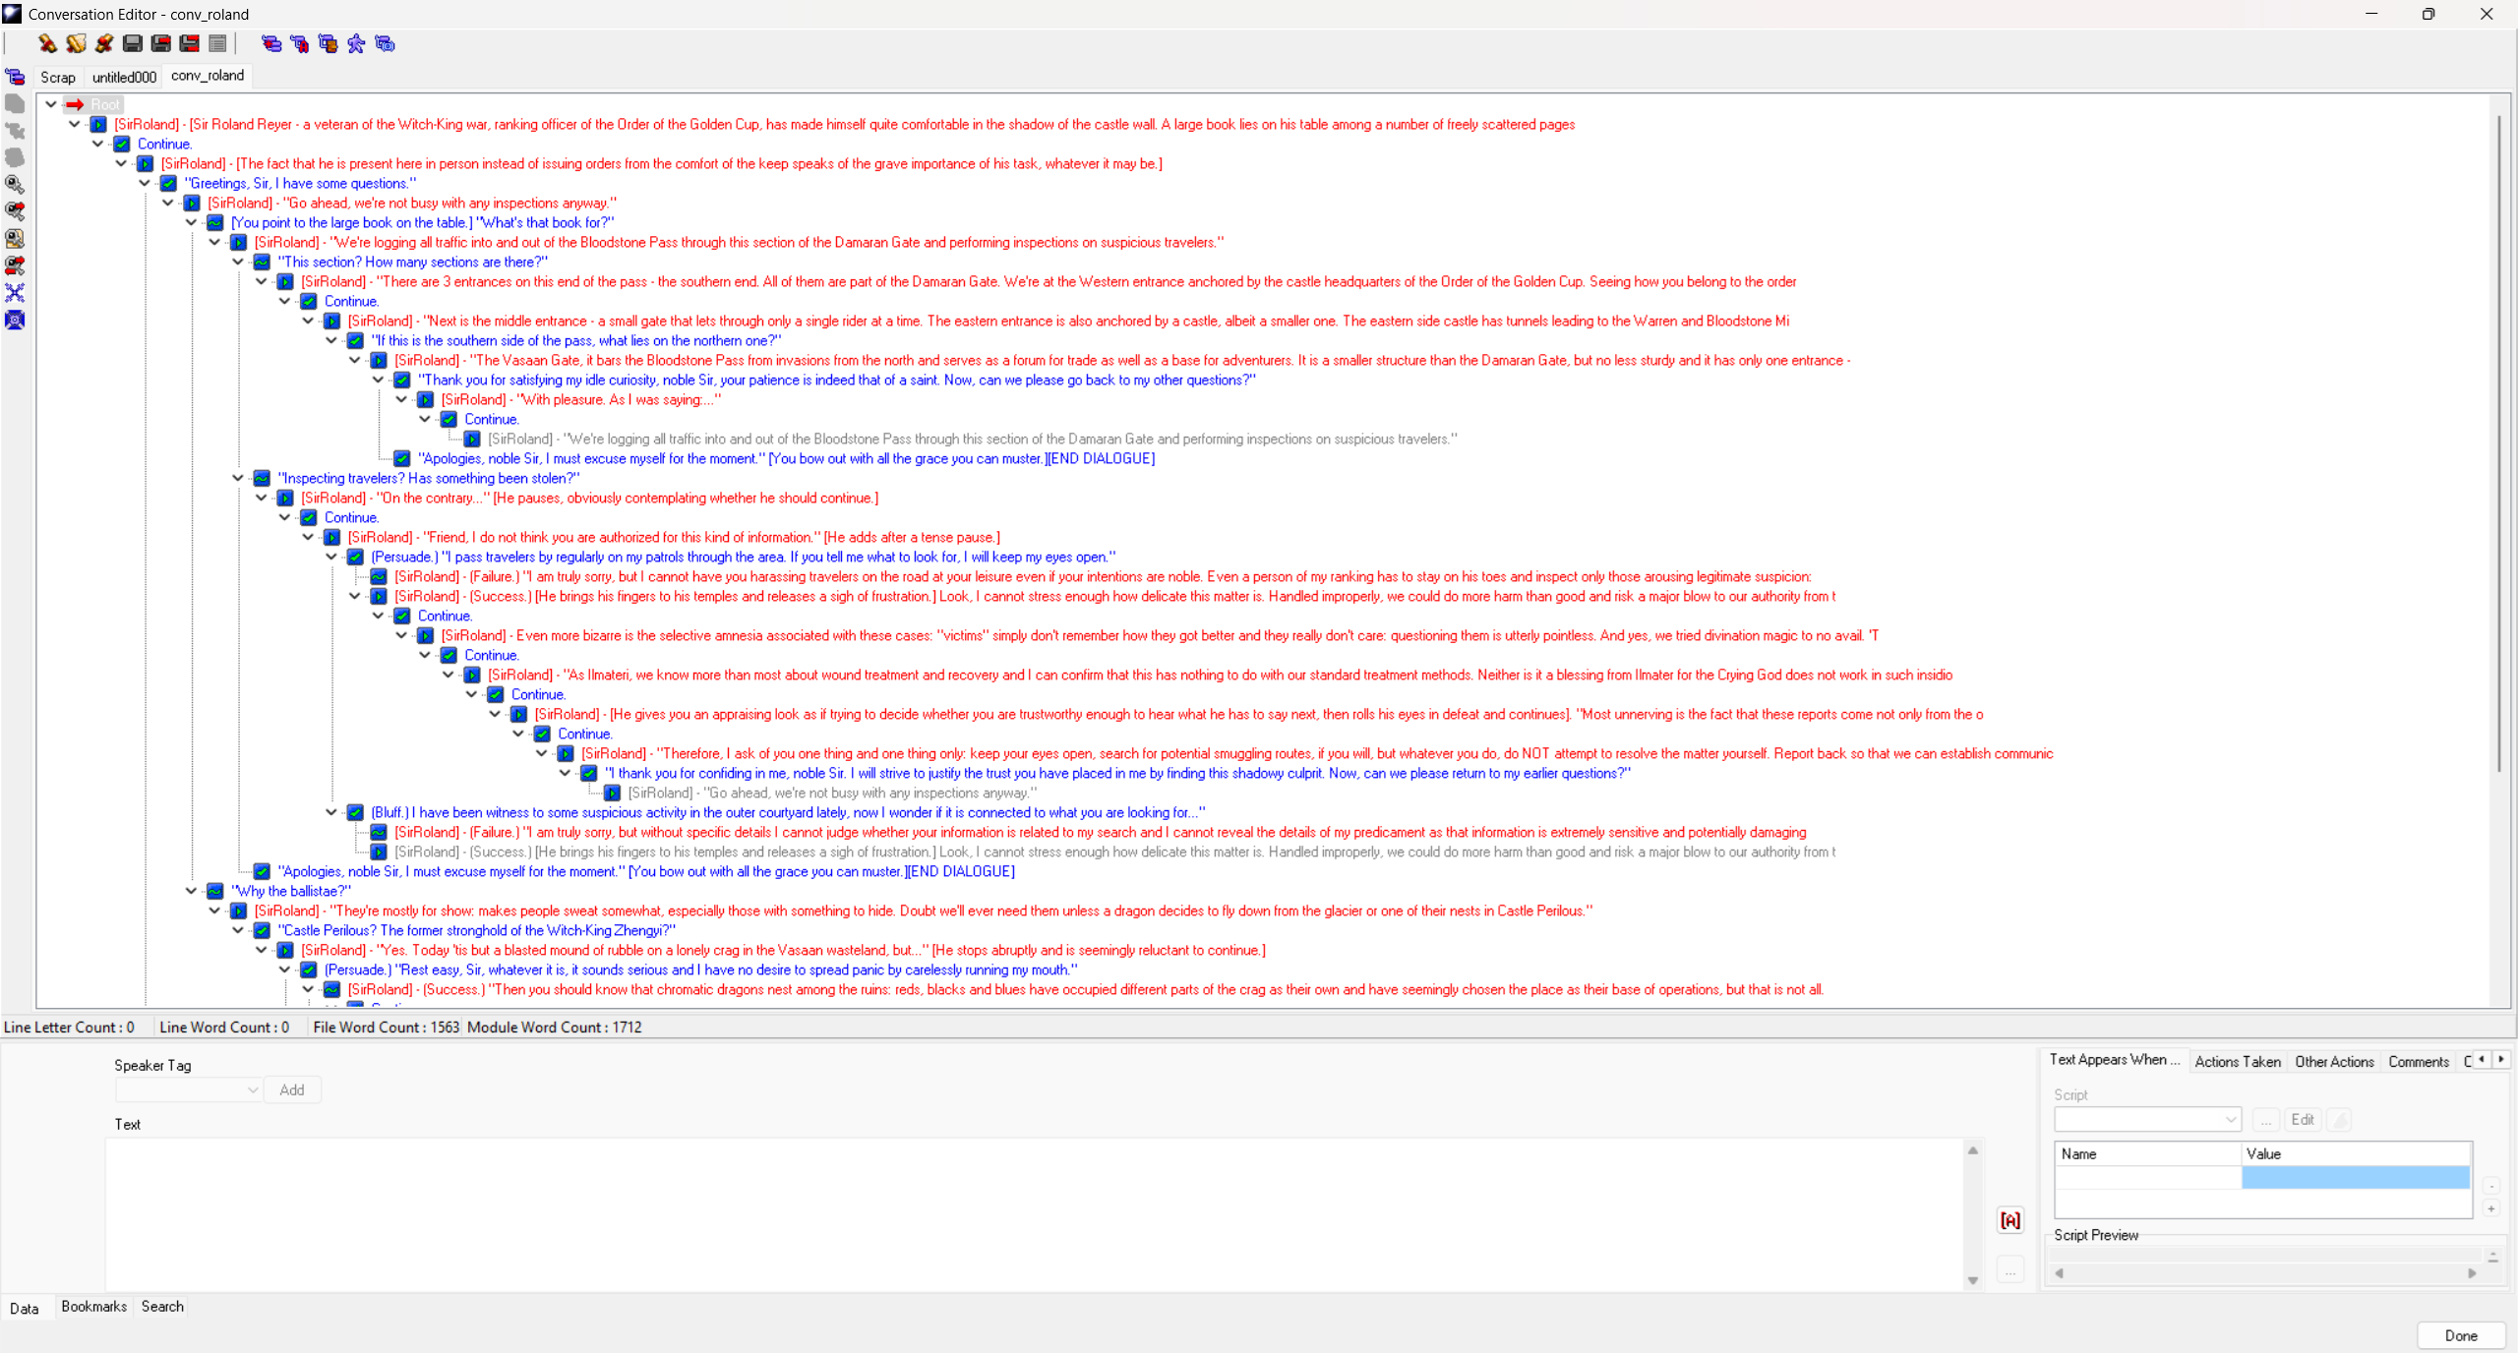
Task: Collapse the "Greetings, Sir, I have some questions" node
Action: [145, 183]
